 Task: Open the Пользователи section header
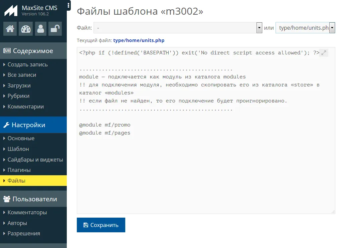coord(34,199)
